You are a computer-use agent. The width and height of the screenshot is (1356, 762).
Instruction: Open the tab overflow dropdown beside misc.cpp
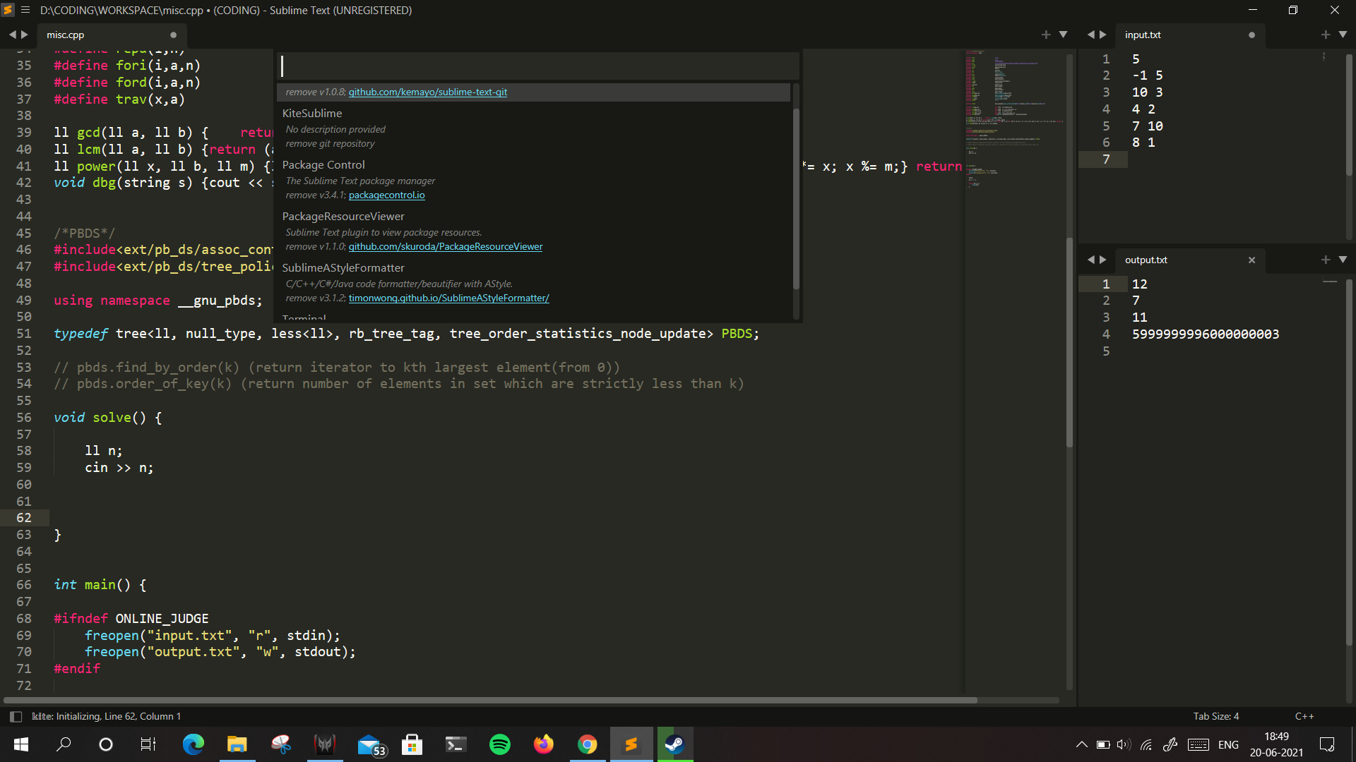pyautogui.click(x=1063, y=34)
